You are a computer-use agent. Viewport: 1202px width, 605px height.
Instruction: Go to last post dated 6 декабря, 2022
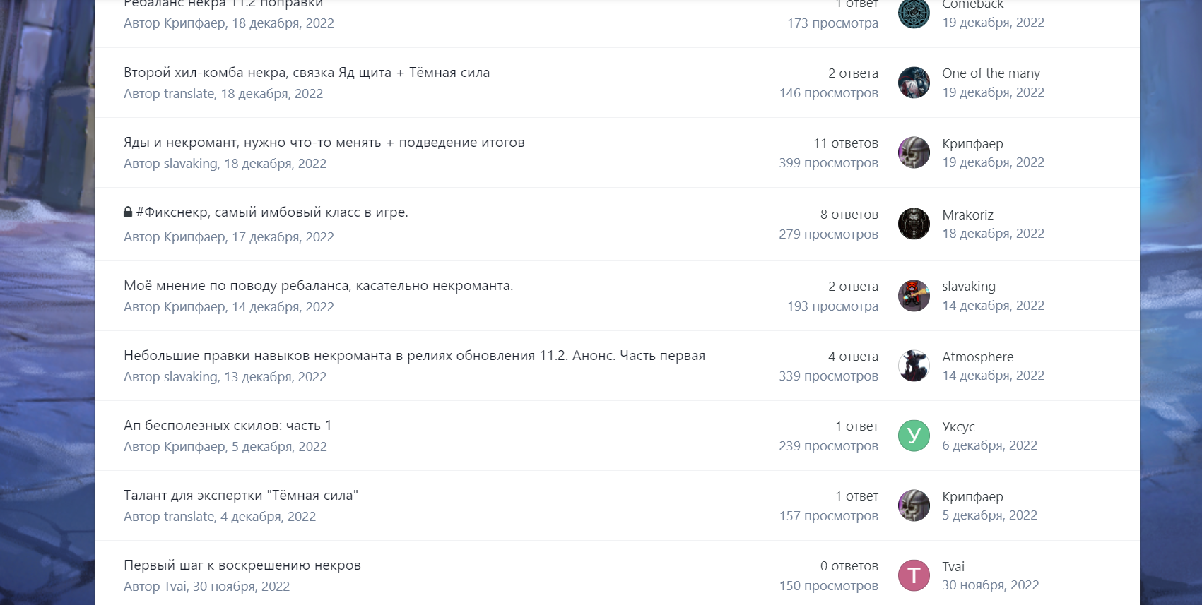tap(989, 445)
